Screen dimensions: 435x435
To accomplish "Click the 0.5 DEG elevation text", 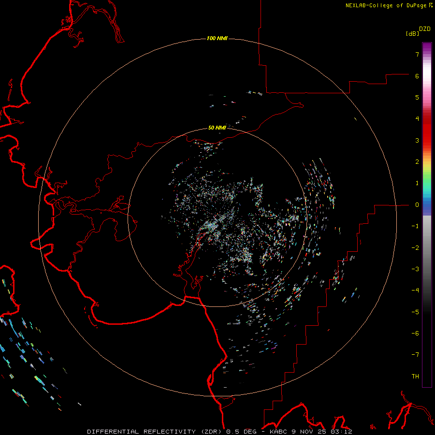I will pos(241,432).
